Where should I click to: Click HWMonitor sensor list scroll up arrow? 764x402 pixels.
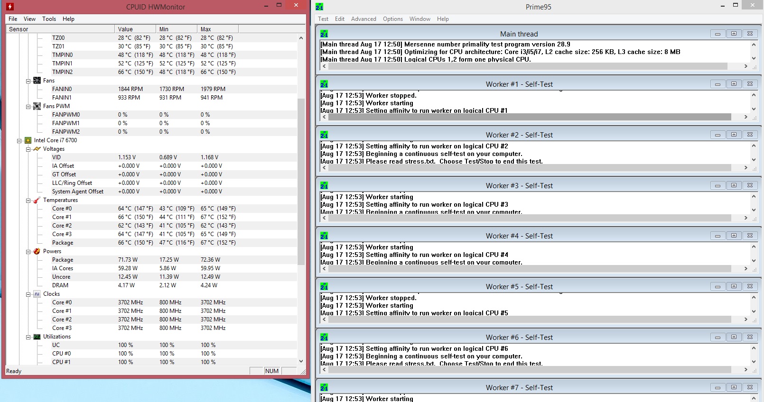301,38
